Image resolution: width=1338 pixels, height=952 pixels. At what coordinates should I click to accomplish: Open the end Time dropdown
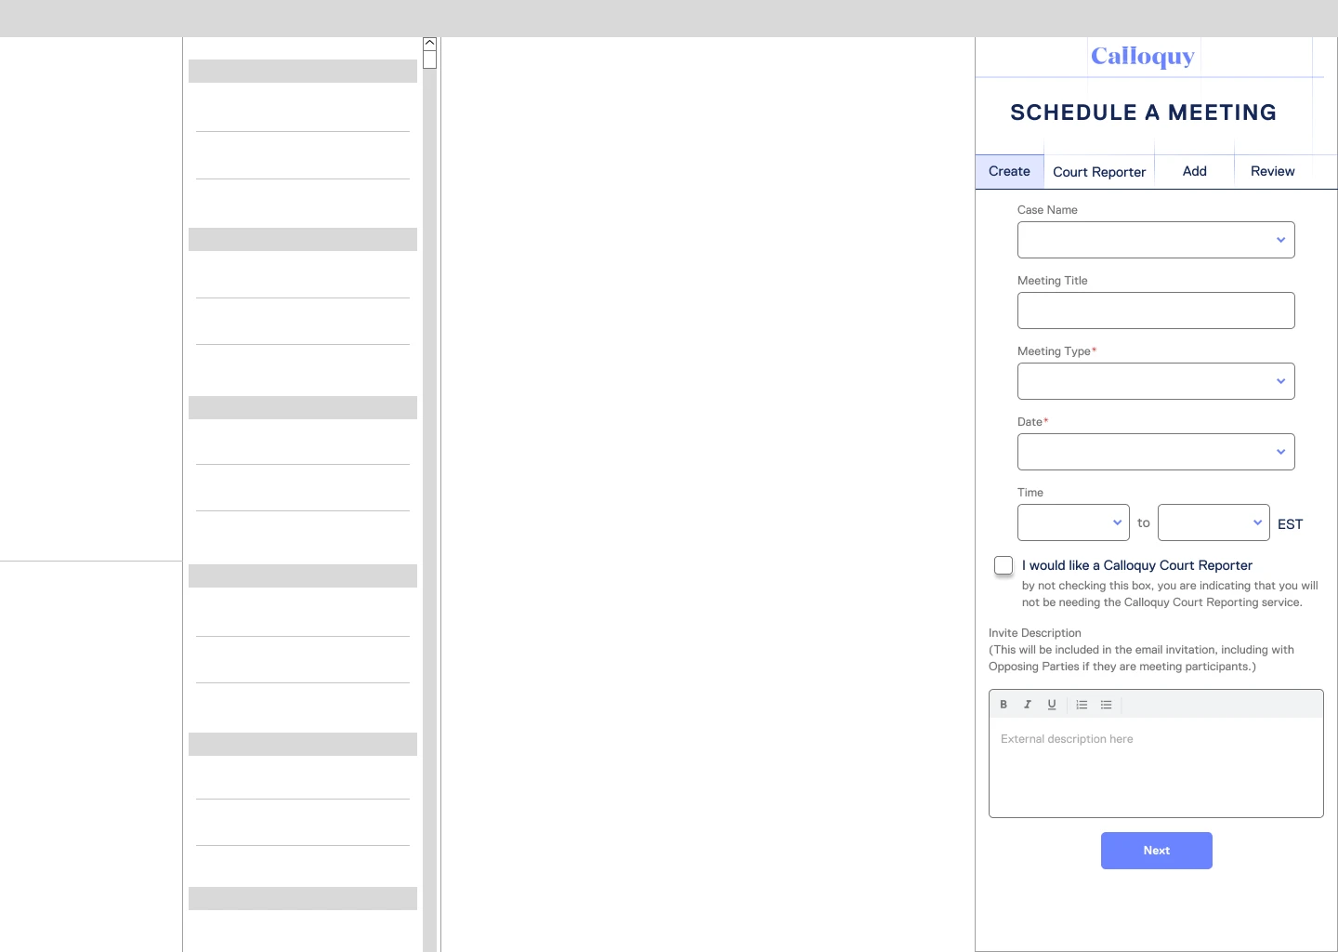[1213, 522]
